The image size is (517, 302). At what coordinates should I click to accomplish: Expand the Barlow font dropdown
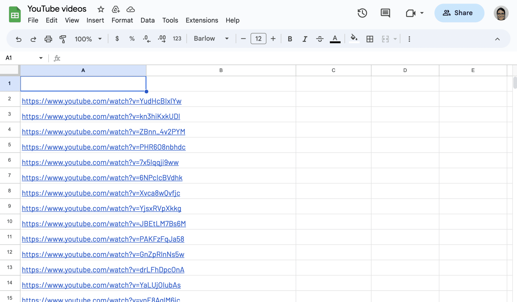point(211,39)
